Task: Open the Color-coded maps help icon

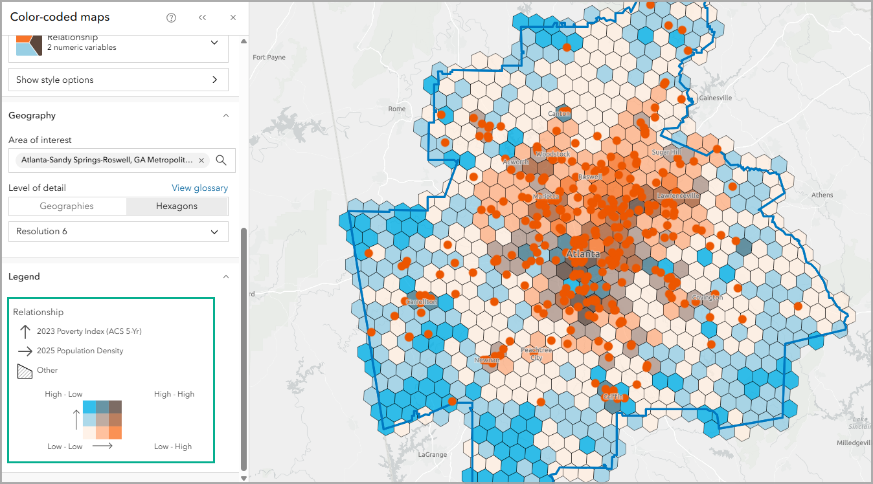Action: (x=170, y=17)
